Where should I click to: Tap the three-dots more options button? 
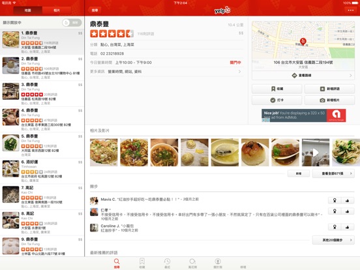351,10
